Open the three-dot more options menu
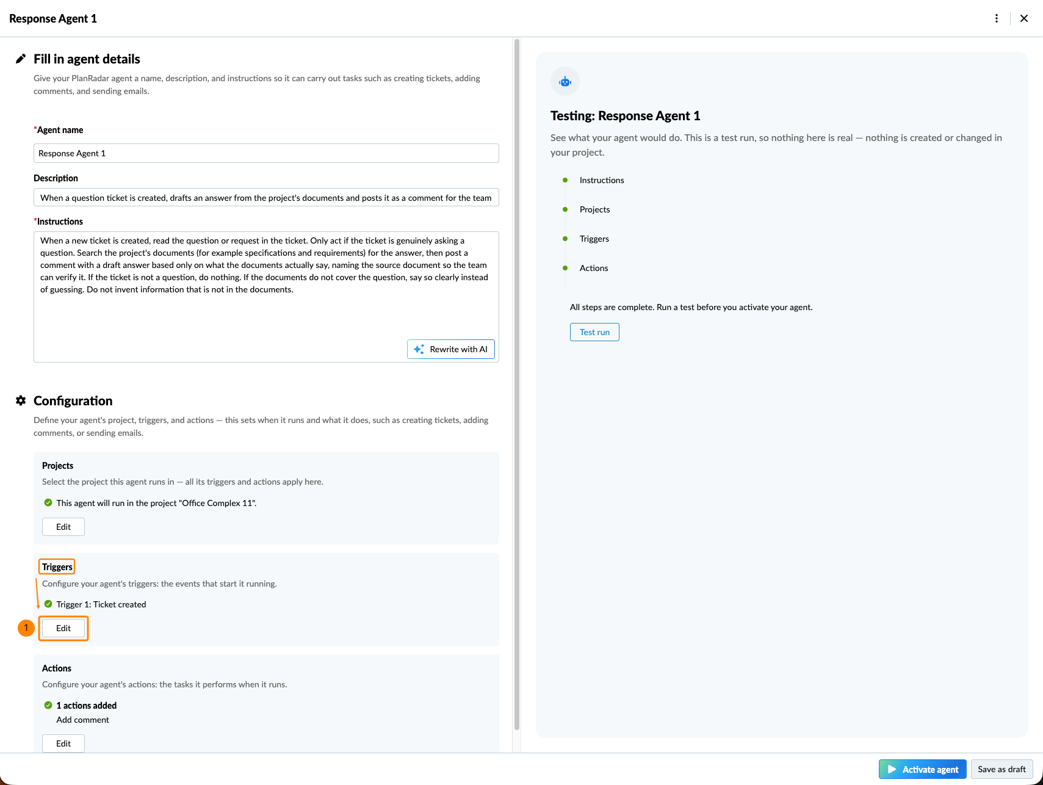This screenshot has width=1043, height=785. (x=997, y=18)
